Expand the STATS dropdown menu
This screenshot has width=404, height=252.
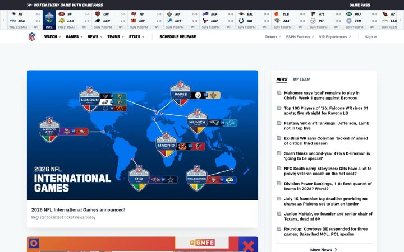[136, 37]
